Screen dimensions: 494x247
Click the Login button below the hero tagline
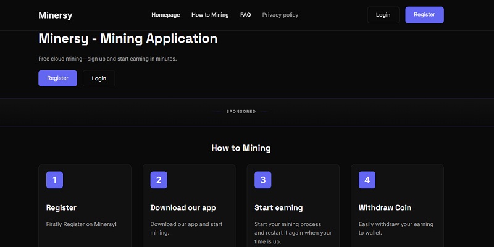99,78
